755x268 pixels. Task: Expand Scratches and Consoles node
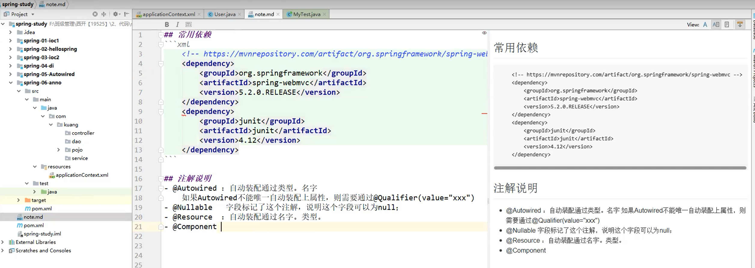[x=3, y=250]
